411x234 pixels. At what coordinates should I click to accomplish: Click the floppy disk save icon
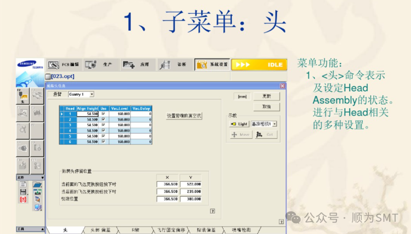tap(23, 192)
